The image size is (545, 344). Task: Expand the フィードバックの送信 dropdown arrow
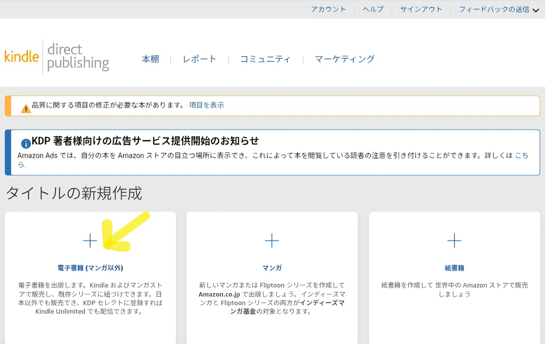pos(535,10)
